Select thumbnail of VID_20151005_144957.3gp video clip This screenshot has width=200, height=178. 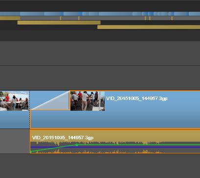coord(88,101)
